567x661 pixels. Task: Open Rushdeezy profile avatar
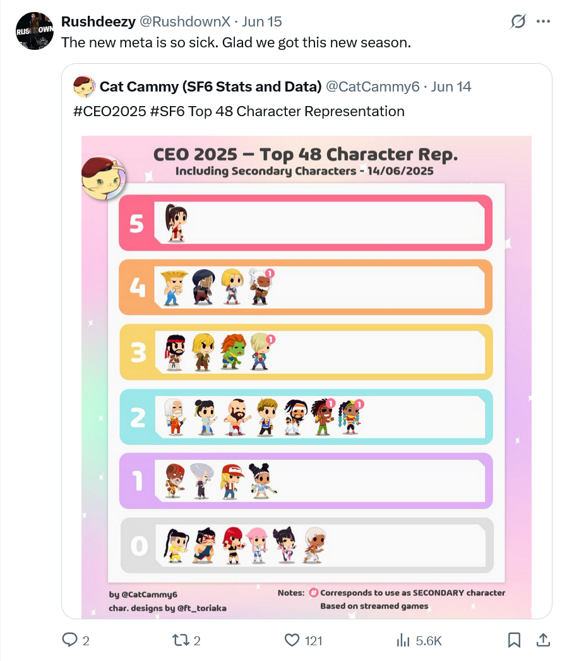click(x=35, y=31)
